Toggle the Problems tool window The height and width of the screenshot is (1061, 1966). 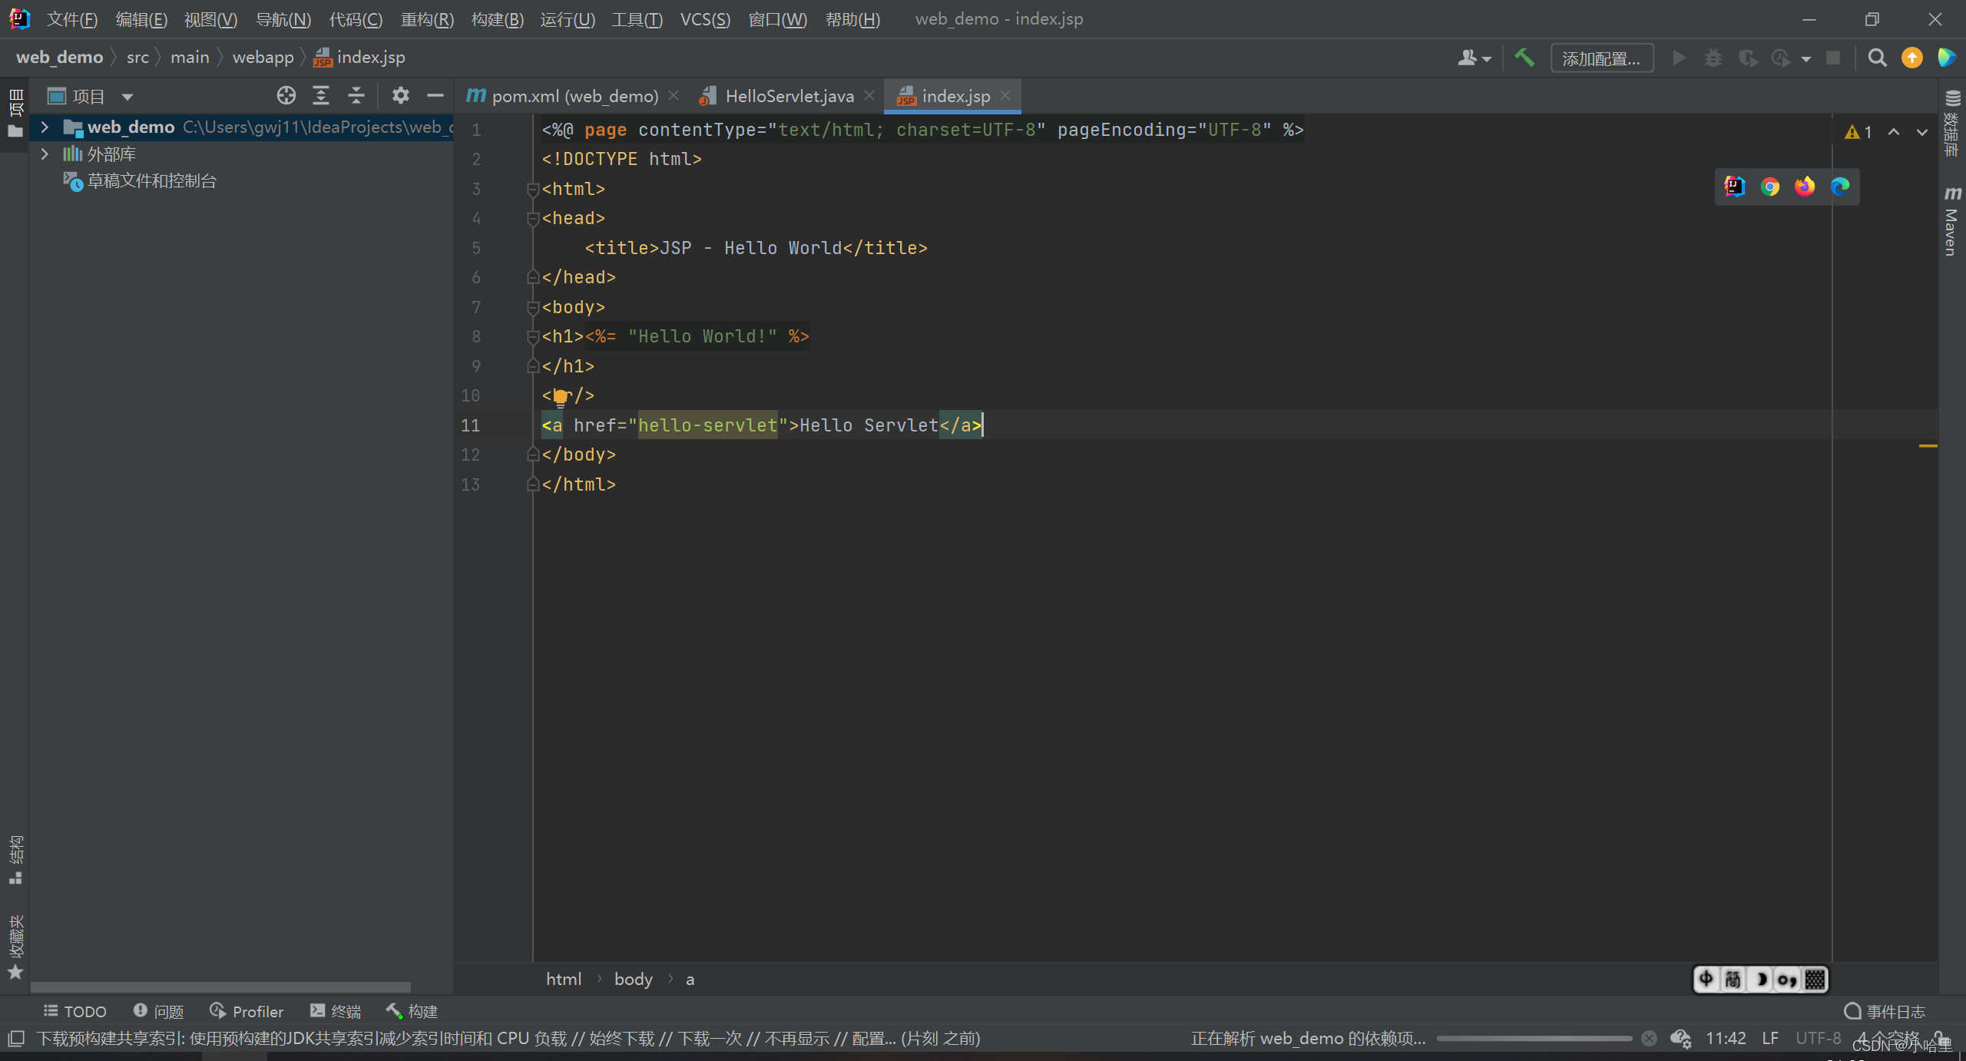click(158, 1011)
